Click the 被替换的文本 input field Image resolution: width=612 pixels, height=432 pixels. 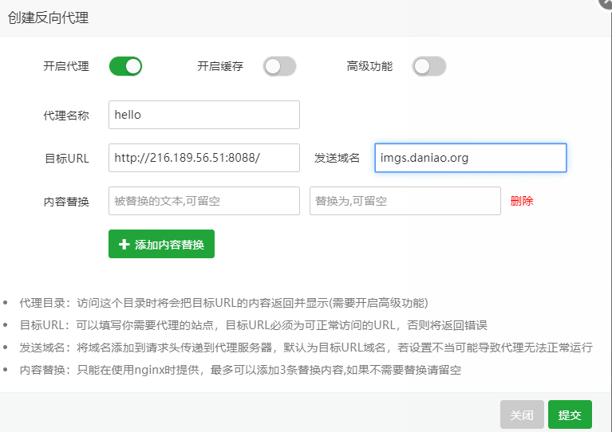[204, 201]
